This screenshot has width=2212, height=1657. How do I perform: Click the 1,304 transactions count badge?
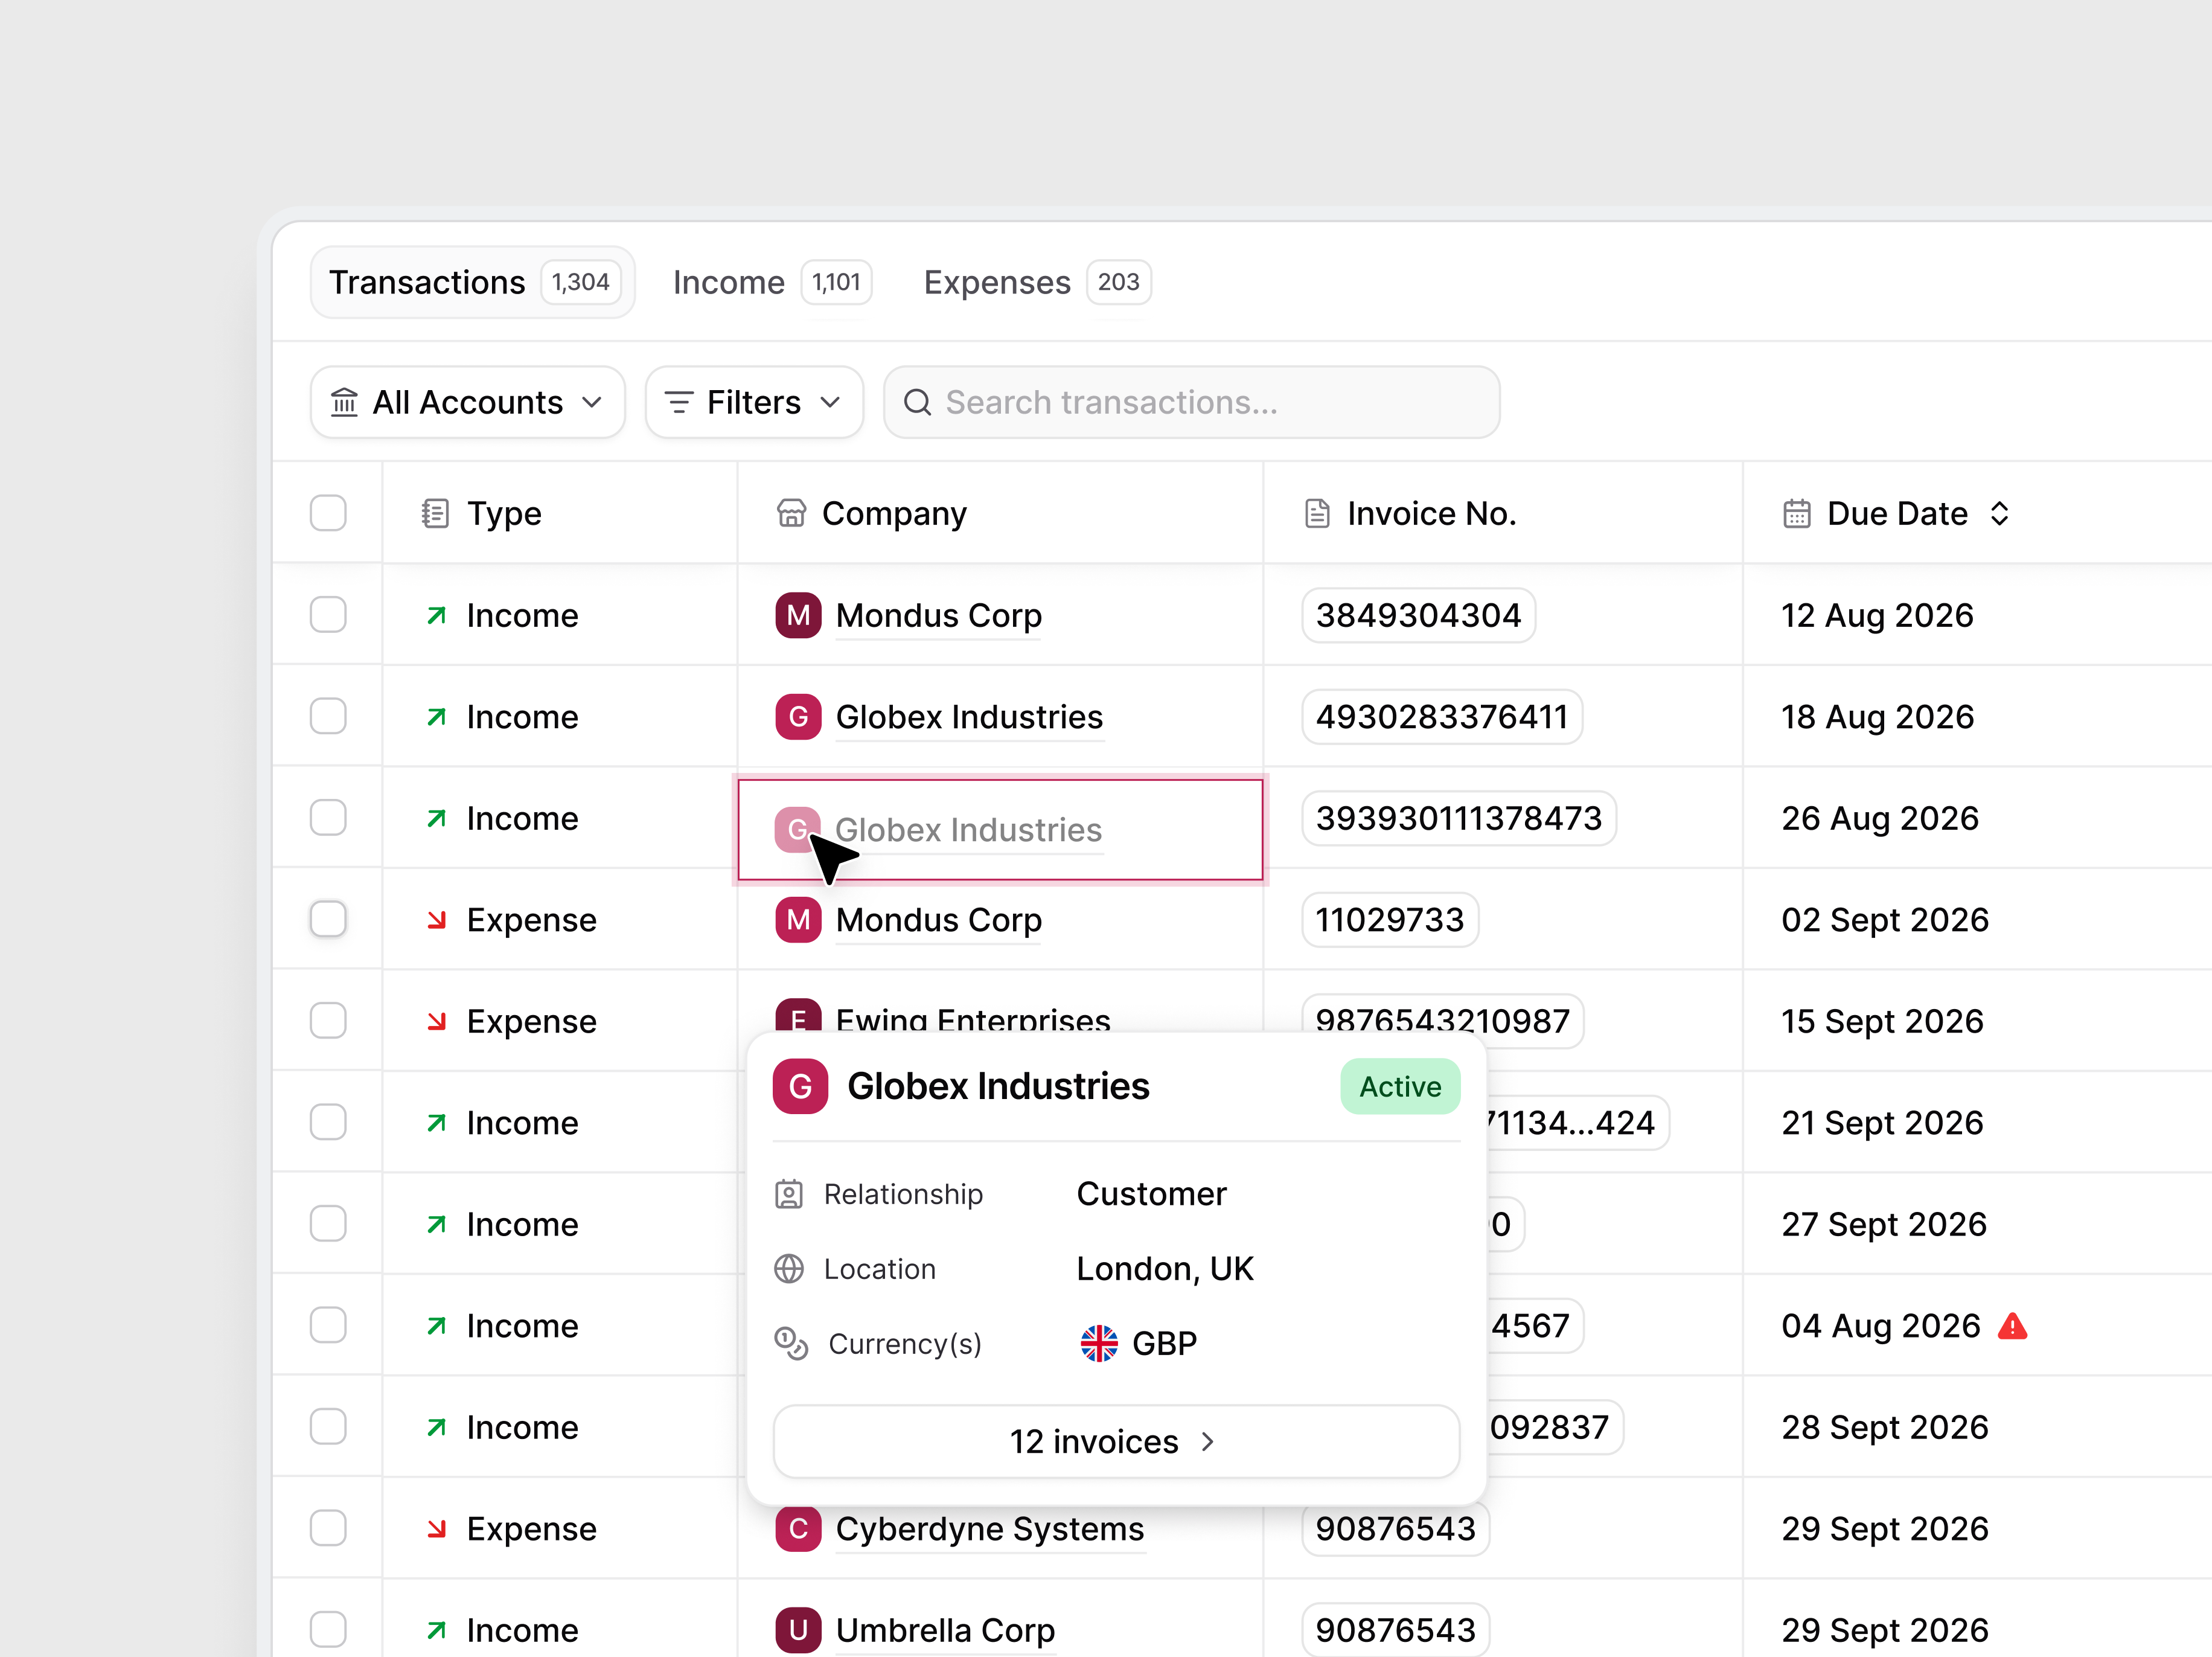coord(580,282)
